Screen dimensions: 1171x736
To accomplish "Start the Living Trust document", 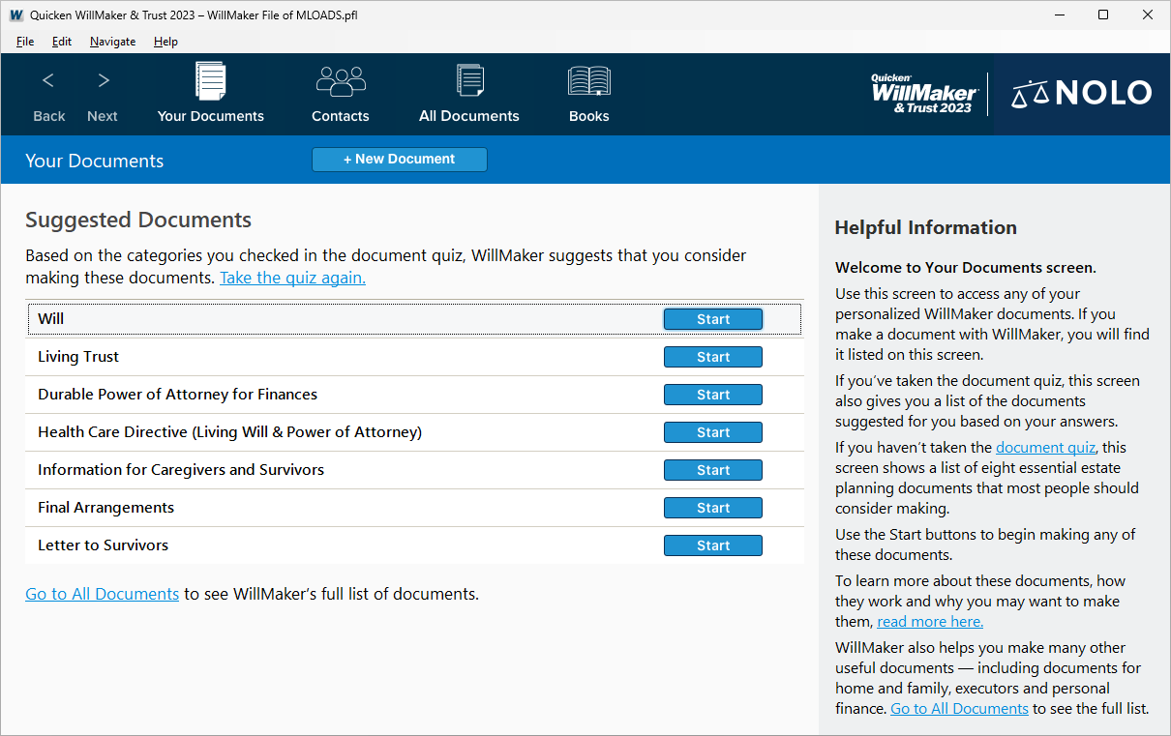I will coord(713,356).
